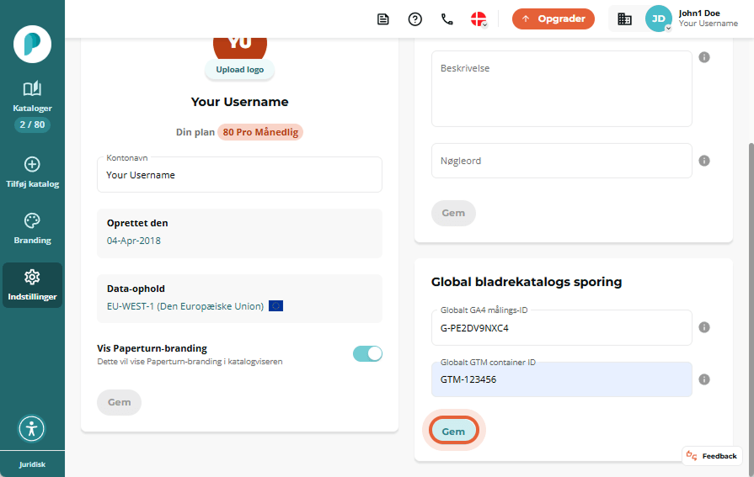Focus Globalt GTM container ID field
Screen dimensions: 754x477
point(561,379)
